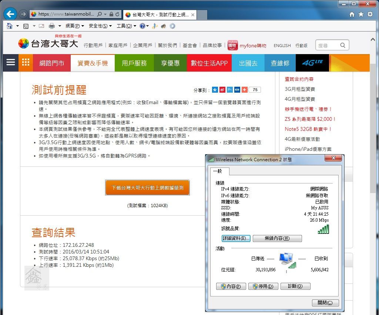Expand the Help icon dropdown arrow
The image size is (379, 315).
(147, 26)
